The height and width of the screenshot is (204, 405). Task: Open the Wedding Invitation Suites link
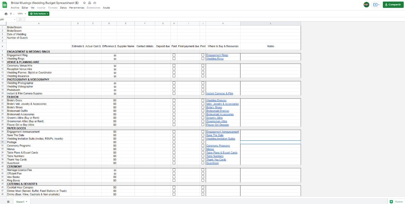coord(221,139)
